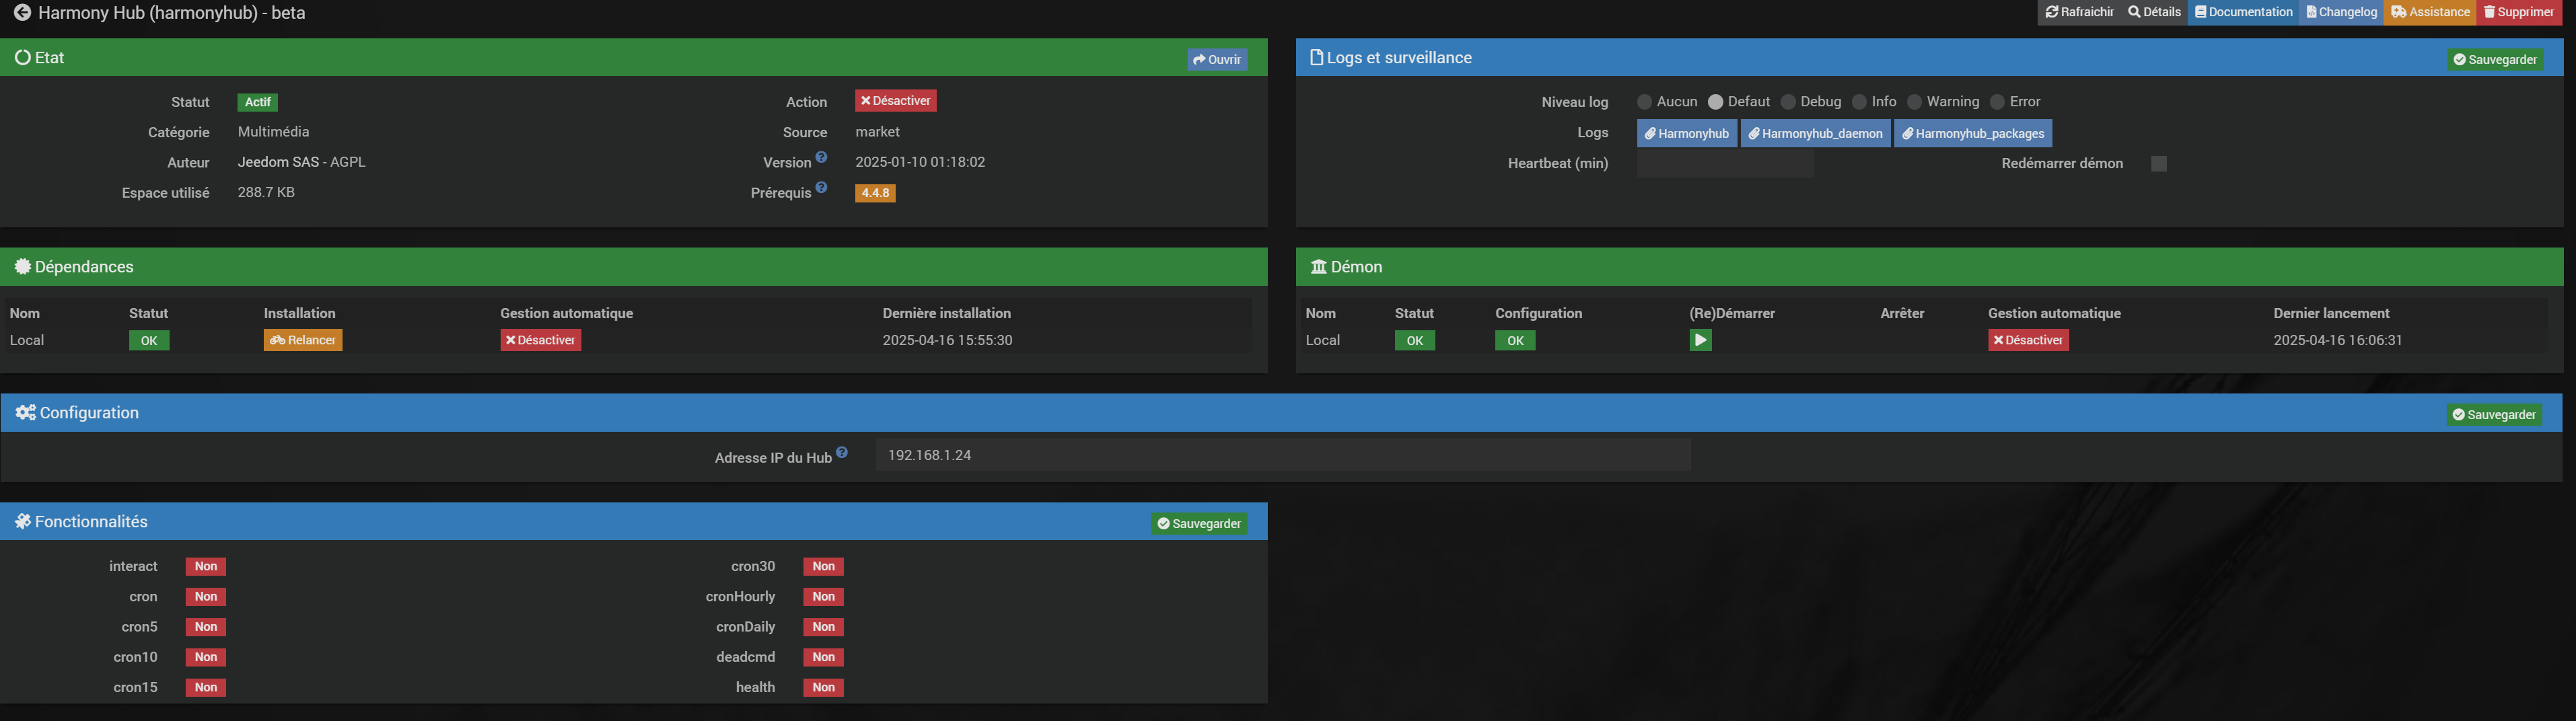Open the Assistance page
Viewport: 2576px width, 721px height.
(2430, 12)
